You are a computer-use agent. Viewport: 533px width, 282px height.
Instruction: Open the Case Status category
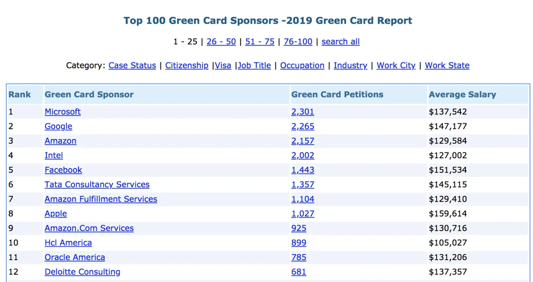[x=132, y=65]
